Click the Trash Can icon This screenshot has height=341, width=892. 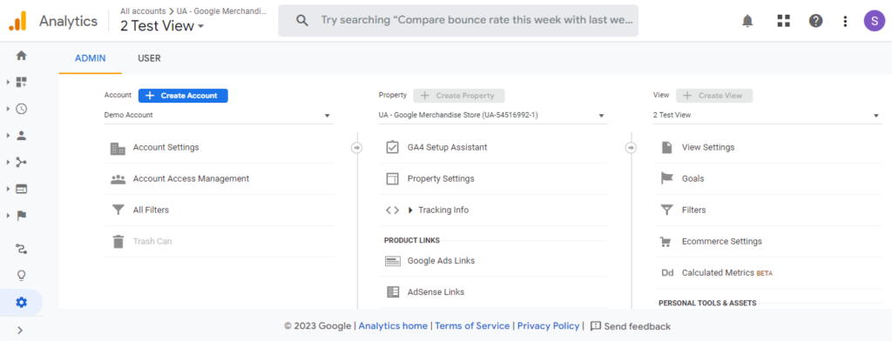tap(118, 242)
